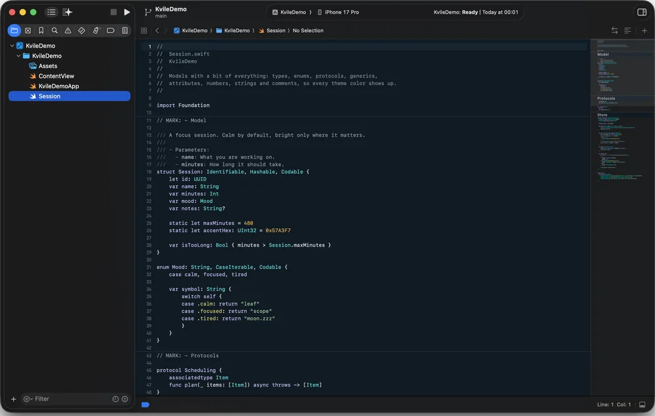Collapse the KvileDemo project root
Screen dimensions: 655x416
12,46
